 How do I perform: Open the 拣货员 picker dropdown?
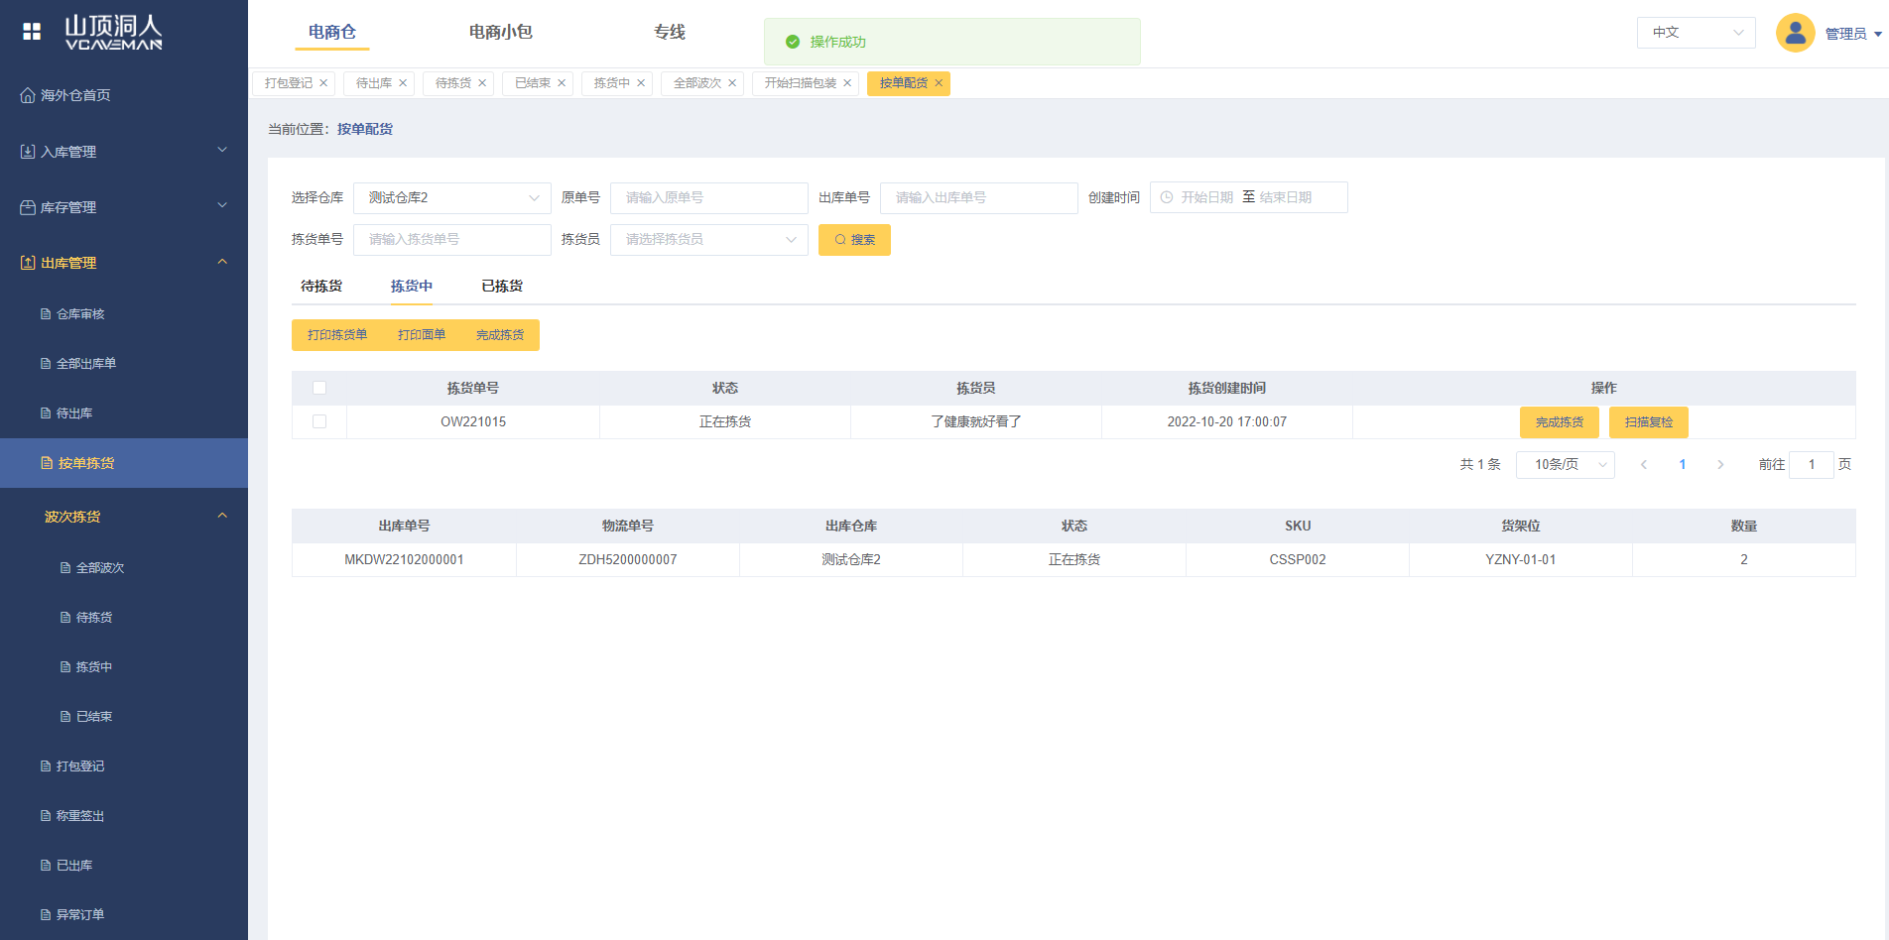[x=708, y=240]
